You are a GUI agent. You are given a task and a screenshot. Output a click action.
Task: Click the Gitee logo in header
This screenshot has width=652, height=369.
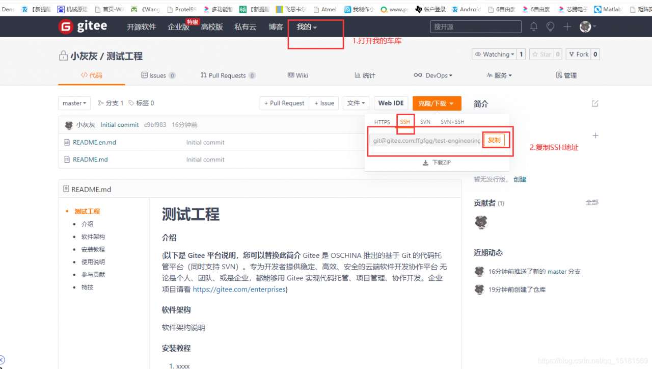click(x=83, y=27)
